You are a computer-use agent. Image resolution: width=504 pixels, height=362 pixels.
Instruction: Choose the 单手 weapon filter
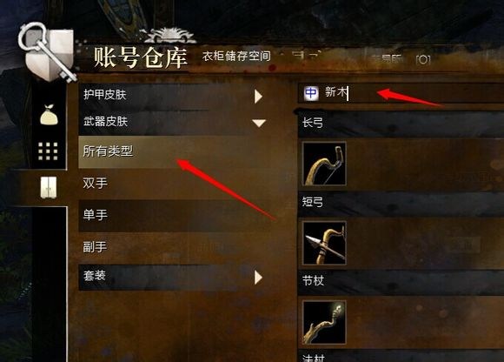pos(176,216)
